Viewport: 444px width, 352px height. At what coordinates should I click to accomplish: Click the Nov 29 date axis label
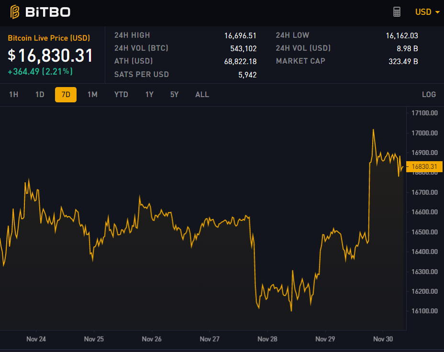[x=325, y=339]
